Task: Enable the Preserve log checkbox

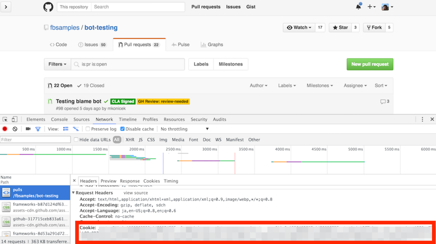Action: pos(88,129)
